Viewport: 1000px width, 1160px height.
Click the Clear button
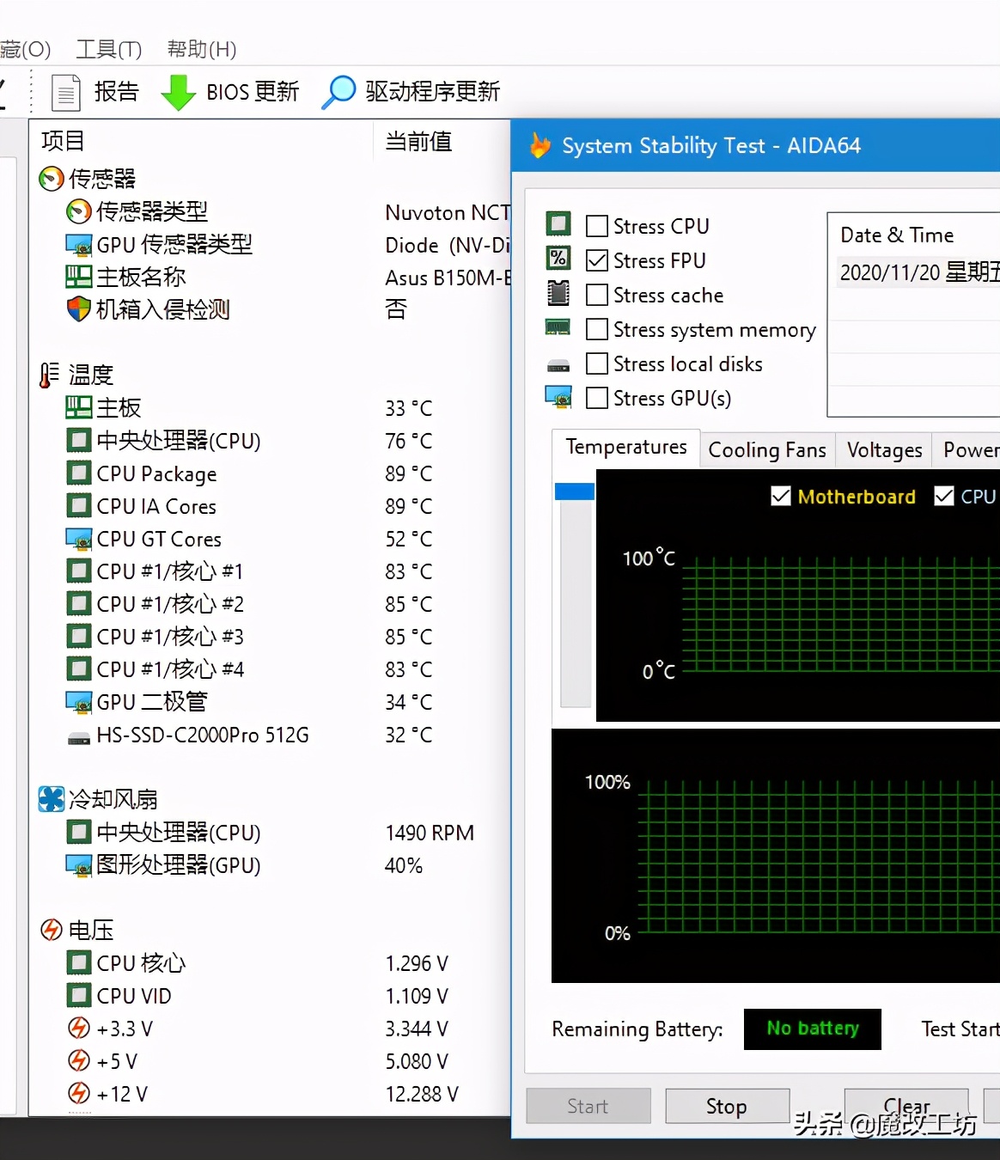(907, 1106)
